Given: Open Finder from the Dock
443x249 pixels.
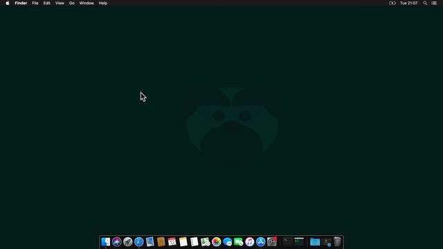Looking at the screenshot, I should pyautogui.click(x=105, y=242).
